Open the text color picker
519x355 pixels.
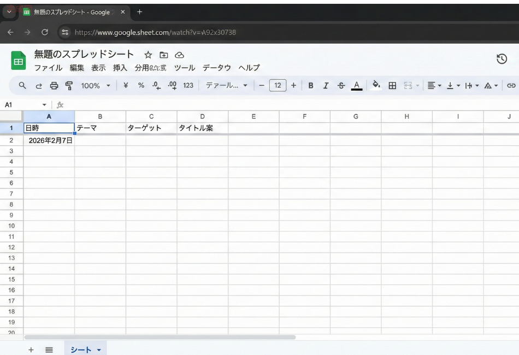coord(356,85)
